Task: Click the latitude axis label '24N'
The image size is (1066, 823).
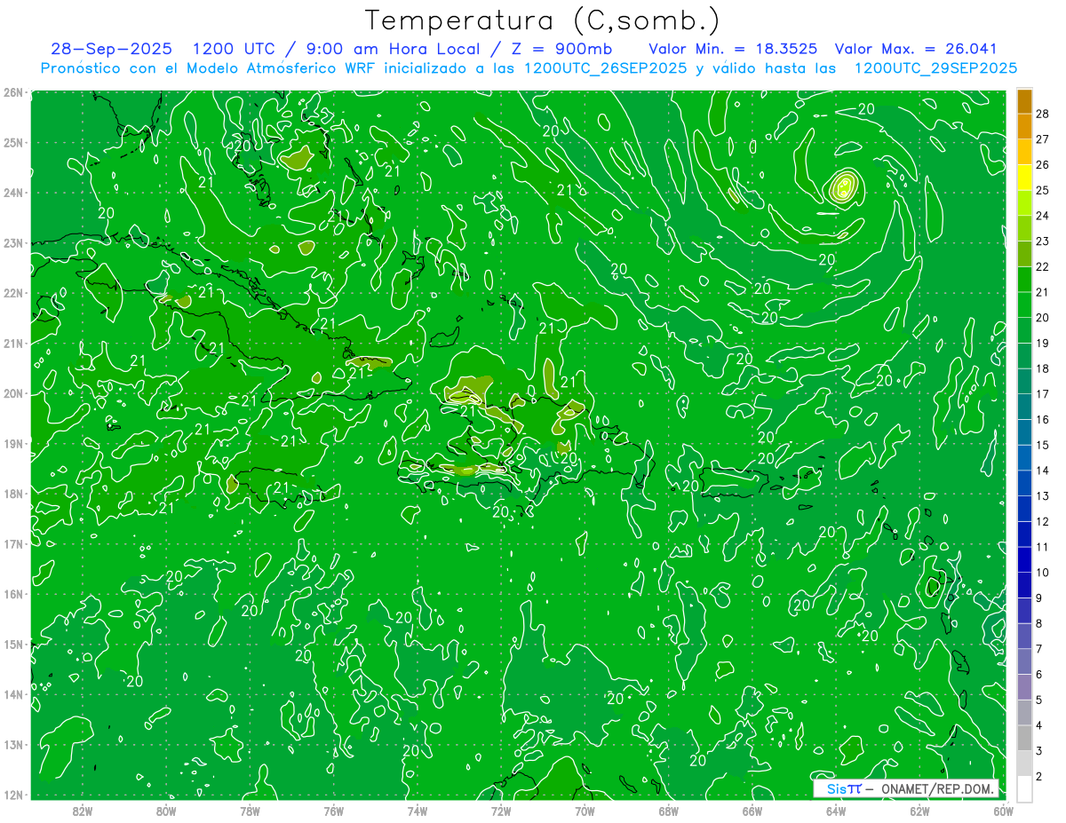Action: tap(13, 193)
